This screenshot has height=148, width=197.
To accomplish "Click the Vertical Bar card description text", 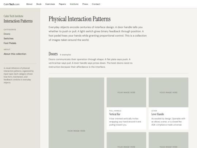I will (x=125, y=122).
